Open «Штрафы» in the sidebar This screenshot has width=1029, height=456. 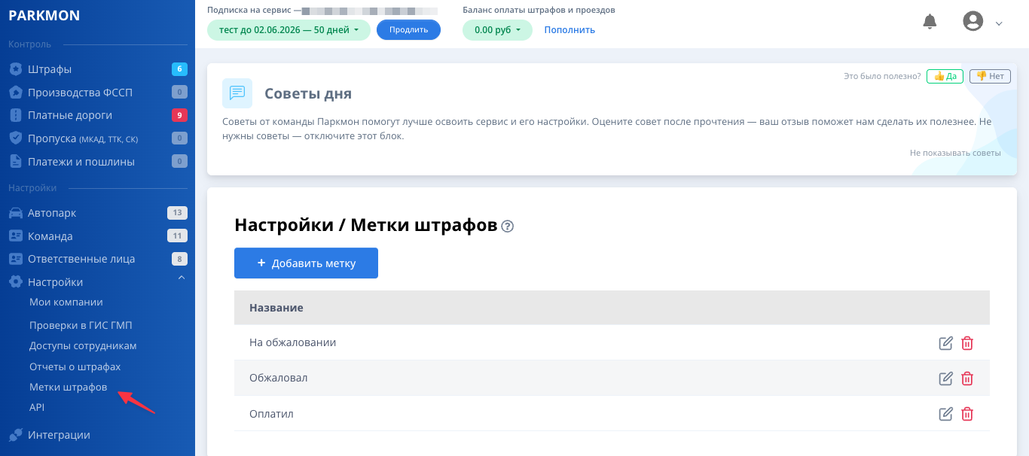(50, 69)
